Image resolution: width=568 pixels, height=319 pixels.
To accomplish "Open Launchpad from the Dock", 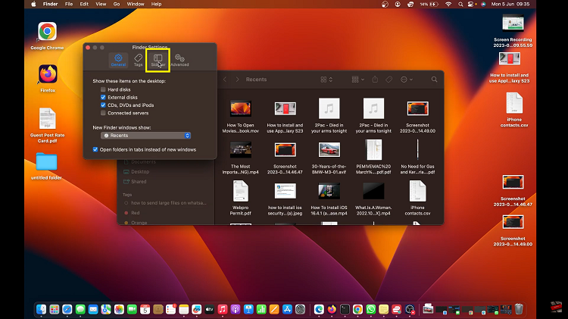I will coord(55,309).
